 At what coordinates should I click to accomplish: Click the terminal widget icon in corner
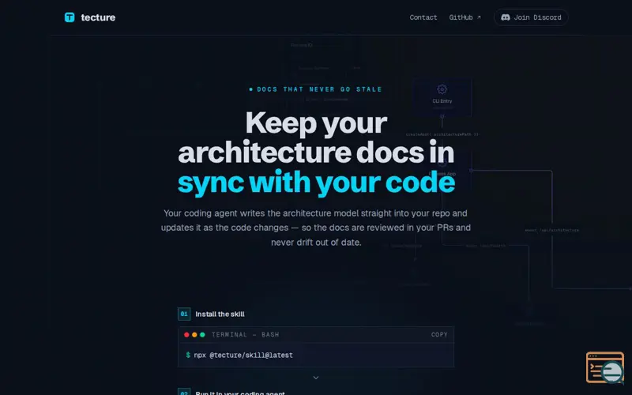point(605,367)
